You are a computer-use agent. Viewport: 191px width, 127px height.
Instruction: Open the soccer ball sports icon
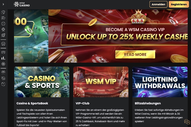pos(3,44)
